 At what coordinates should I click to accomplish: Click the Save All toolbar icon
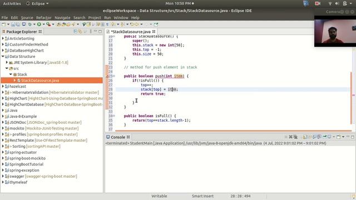click(x=18, y=24)
